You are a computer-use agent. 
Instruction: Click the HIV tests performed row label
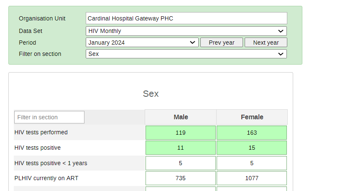pyautogui.click(x=41, y=132)
